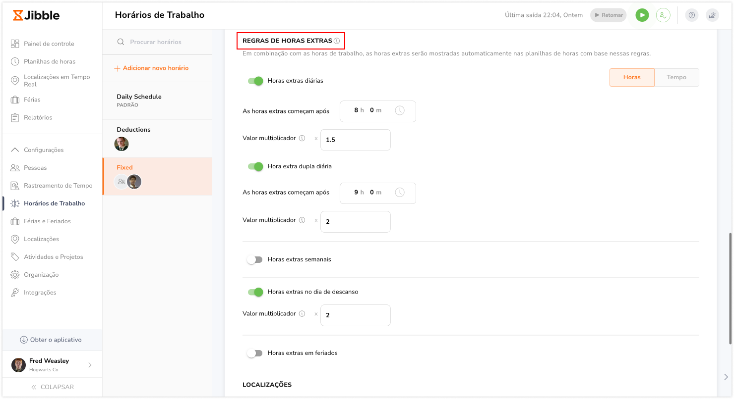Click the Horários de Trabalho icon
Viewport: 734px width, 399px height.
15,203
